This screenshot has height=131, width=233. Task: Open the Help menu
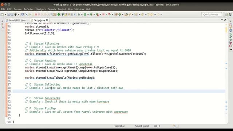point(88,9)
